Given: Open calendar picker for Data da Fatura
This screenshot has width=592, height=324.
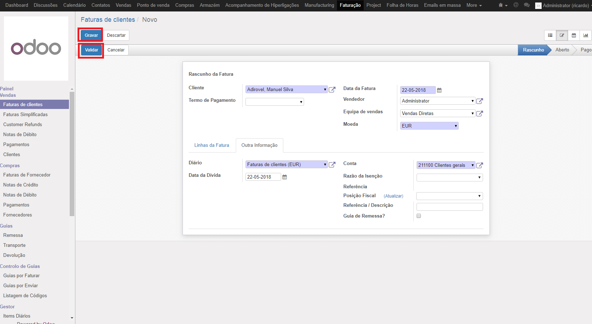Looking at the screenshot, I should [x=439, y=90].
